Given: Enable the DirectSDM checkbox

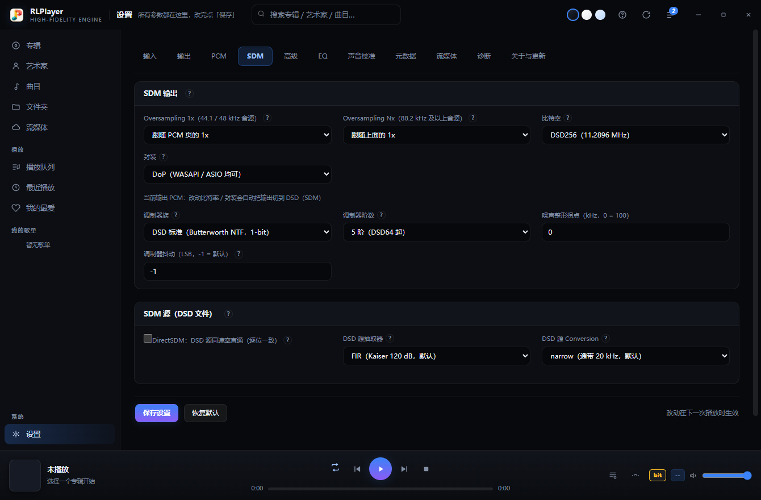Looking at the screenshot, I should (x=148, y=339).
